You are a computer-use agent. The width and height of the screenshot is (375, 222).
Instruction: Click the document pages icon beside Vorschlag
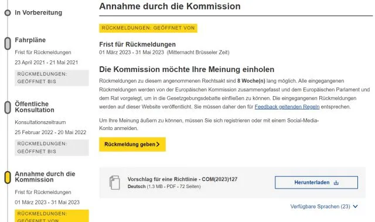click(x=115, y=183)
